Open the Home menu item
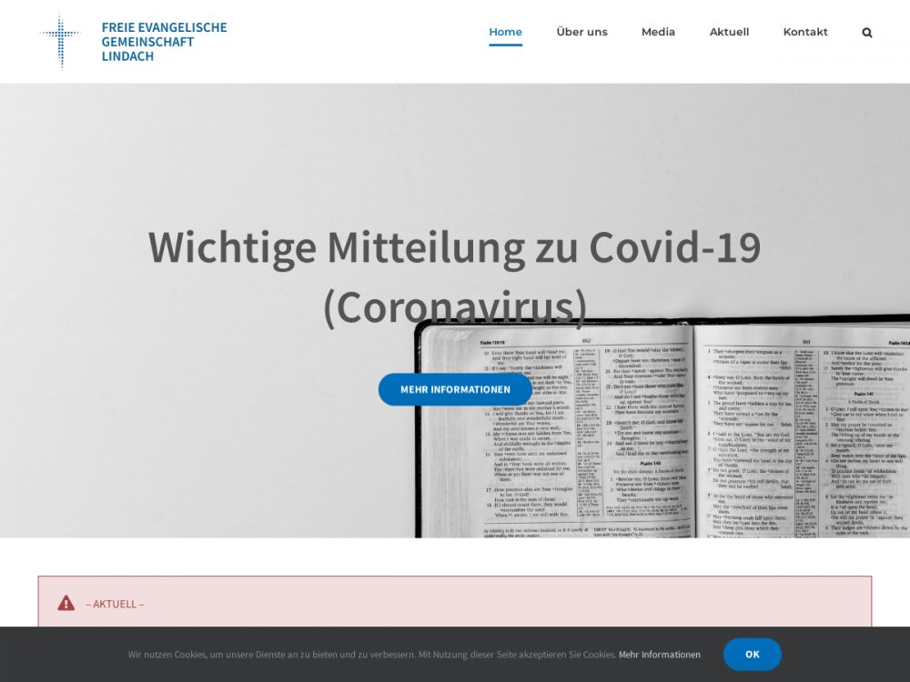This screenshot has width=910, height=682. (x=505, y=32)
